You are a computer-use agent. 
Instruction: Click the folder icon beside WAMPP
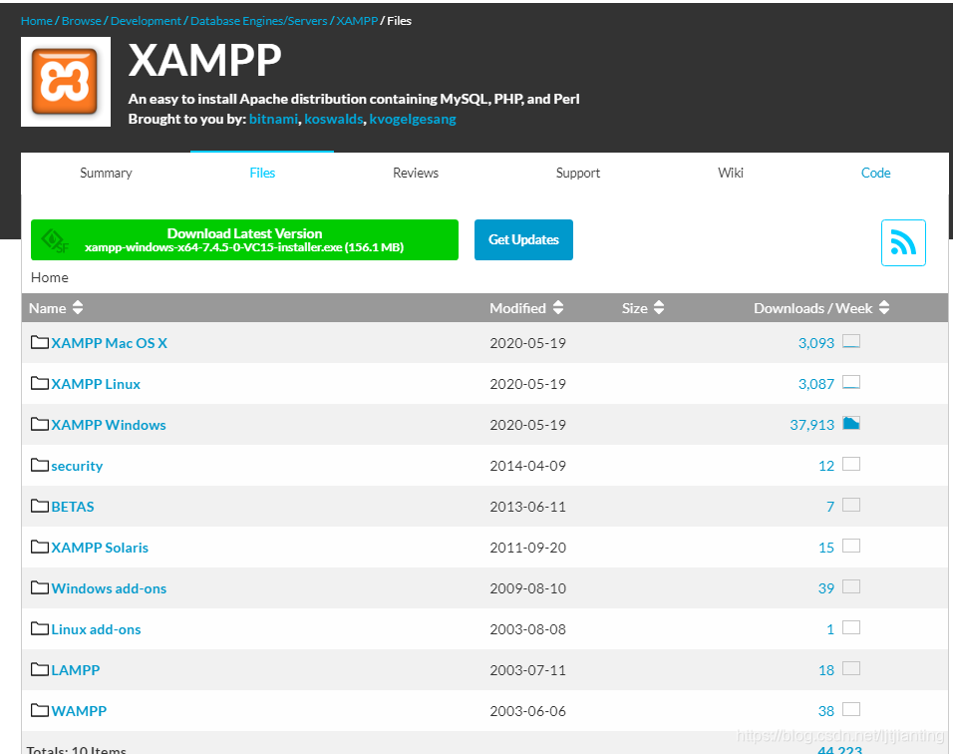point(40,710)
